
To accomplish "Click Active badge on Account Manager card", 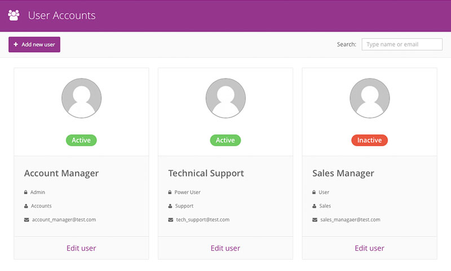I will coord(81,140).
